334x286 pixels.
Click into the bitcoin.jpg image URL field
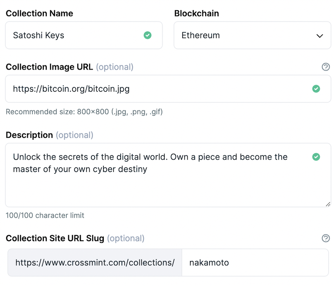point(157,89)
